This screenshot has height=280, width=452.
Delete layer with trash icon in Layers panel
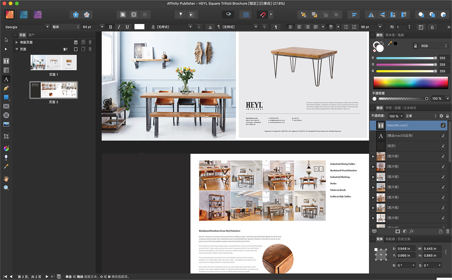pos(448,231)
